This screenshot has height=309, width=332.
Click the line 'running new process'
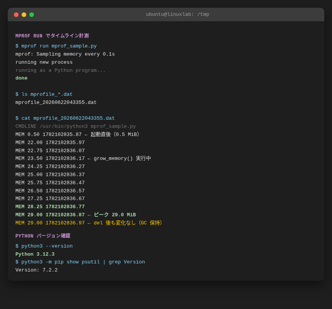[44, 62]
